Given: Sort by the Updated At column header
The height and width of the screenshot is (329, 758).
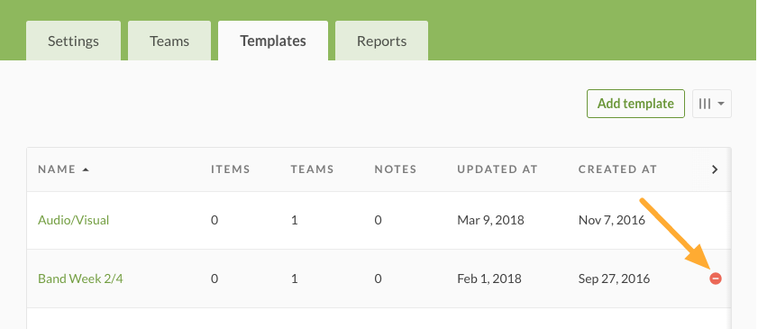Looking at the screenshot, I should click(x=498, y=169).
